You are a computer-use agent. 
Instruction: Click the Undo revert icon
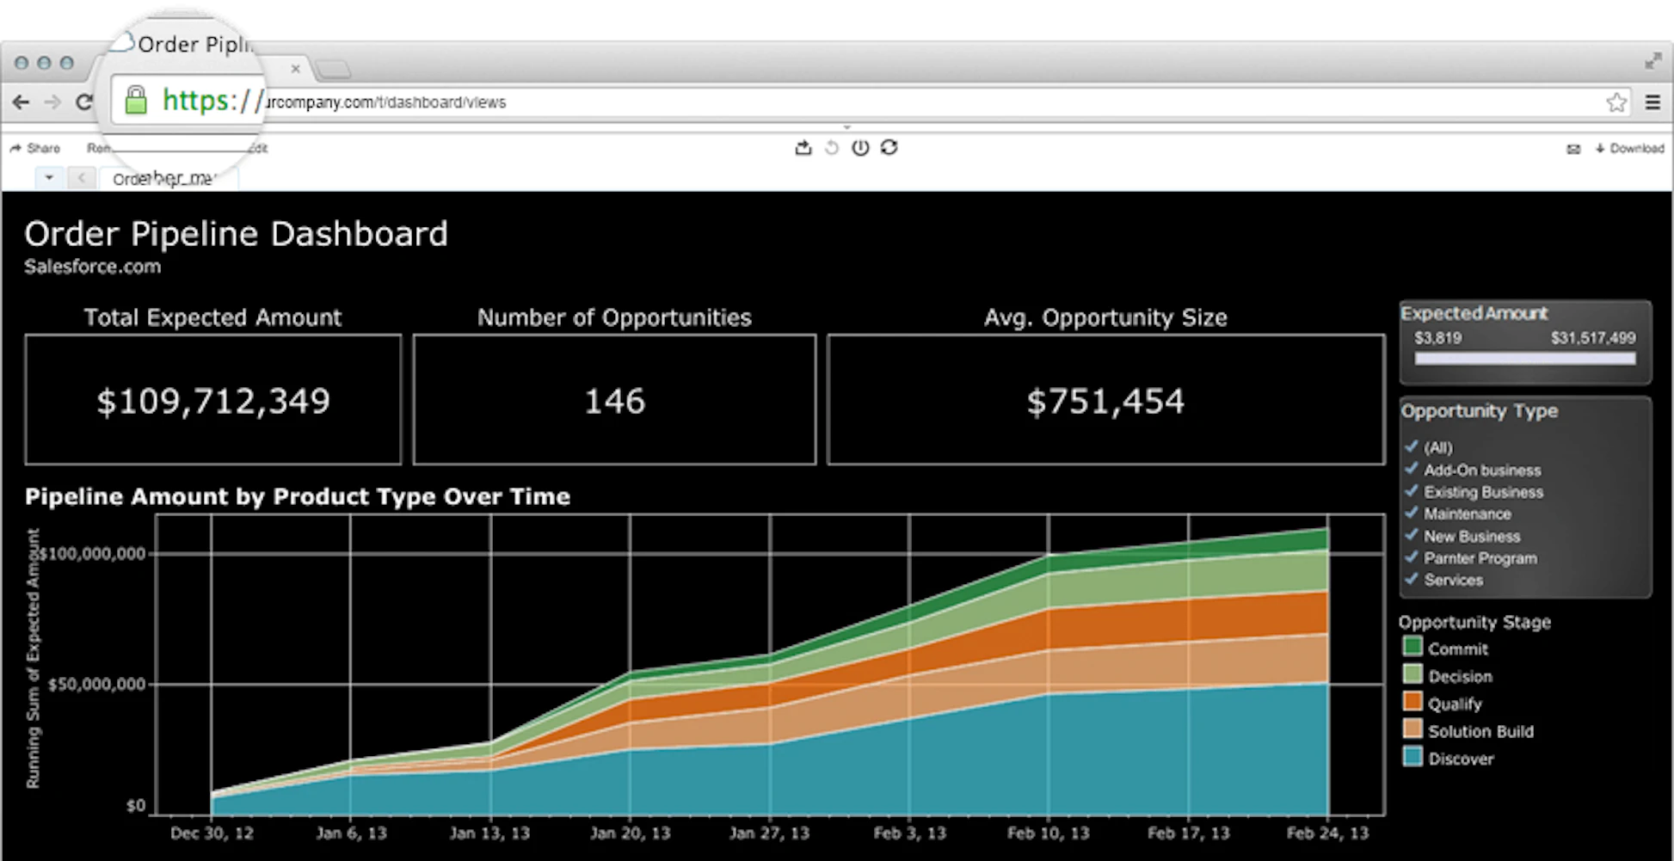831,147
